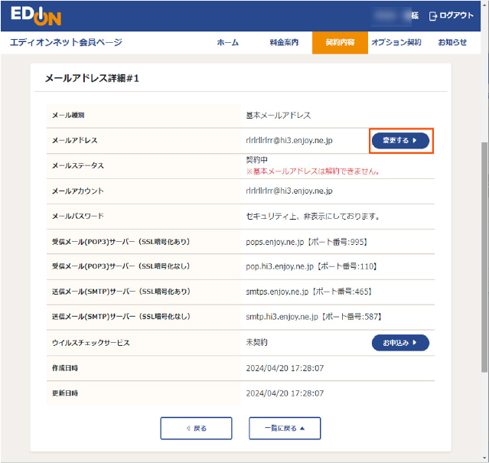Click お申込み for virus check service
The height and width of the screenshot is (463, 489).
tap(400, 343)
